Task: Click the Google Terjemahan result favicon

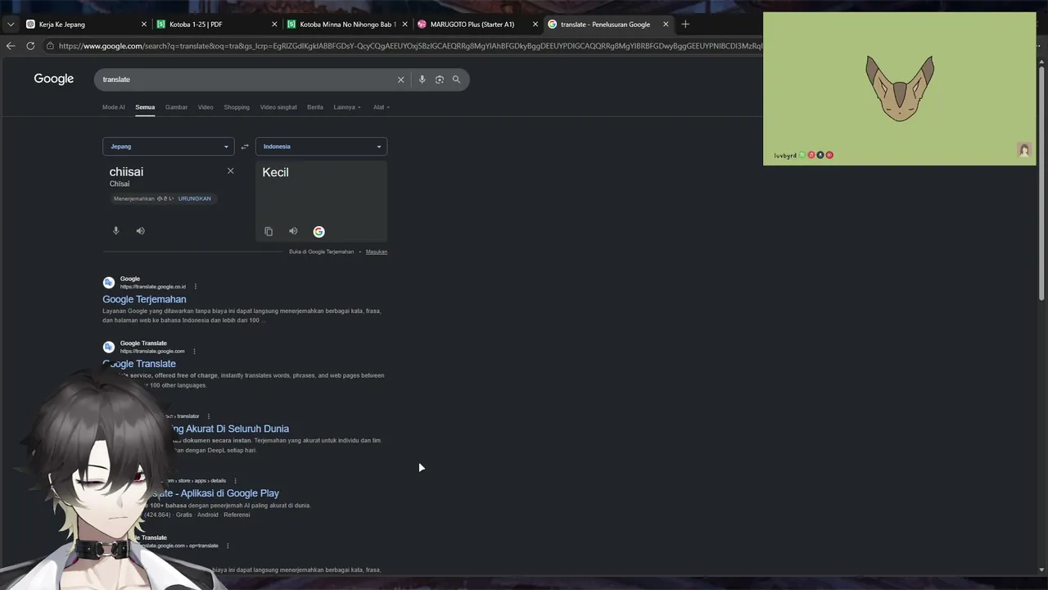Action: (x=109, y=283)
